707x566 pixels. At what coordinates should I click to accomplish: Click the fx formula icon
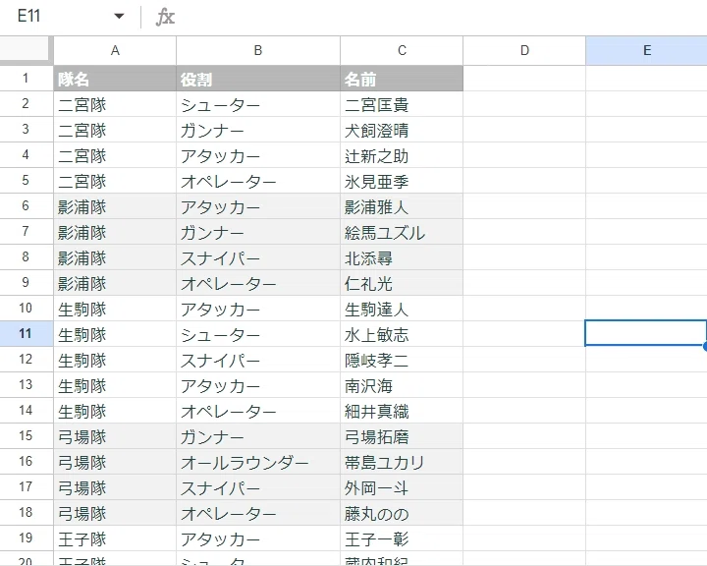pos(165,17)
